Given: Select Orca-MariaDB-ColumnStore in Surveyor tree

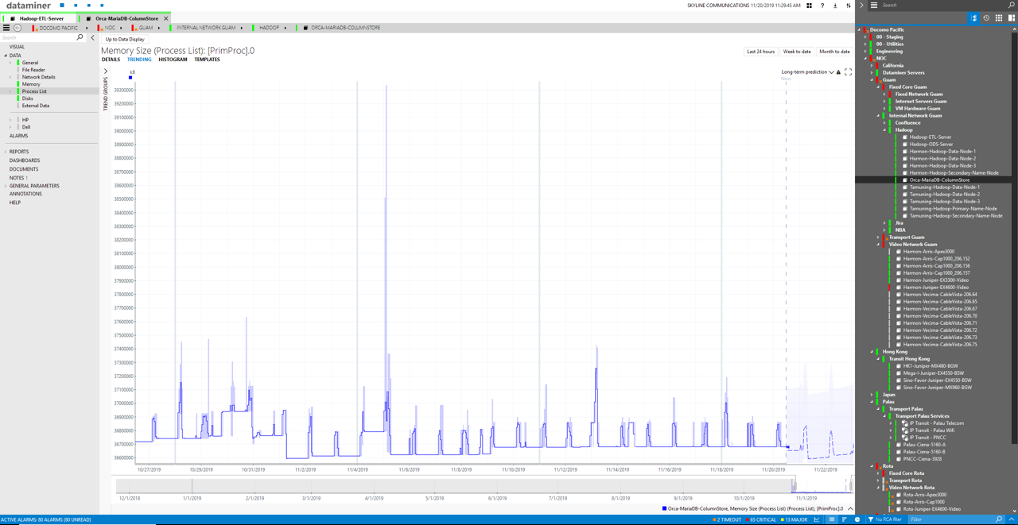Looking at the screenshot, I should tap(939, 180).
